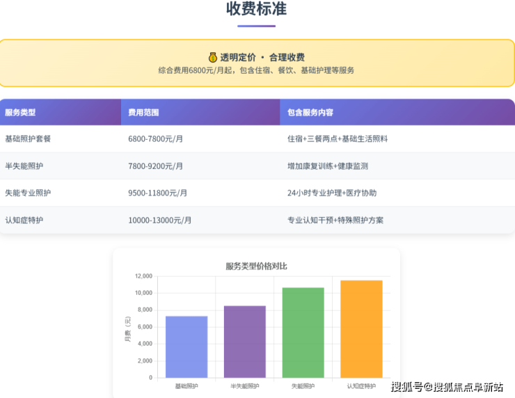This screenshot has height=398, width=515.
Task: Click the 搜狐号@搜狐焦点阜新站 watermark
Action: point(447,387)
